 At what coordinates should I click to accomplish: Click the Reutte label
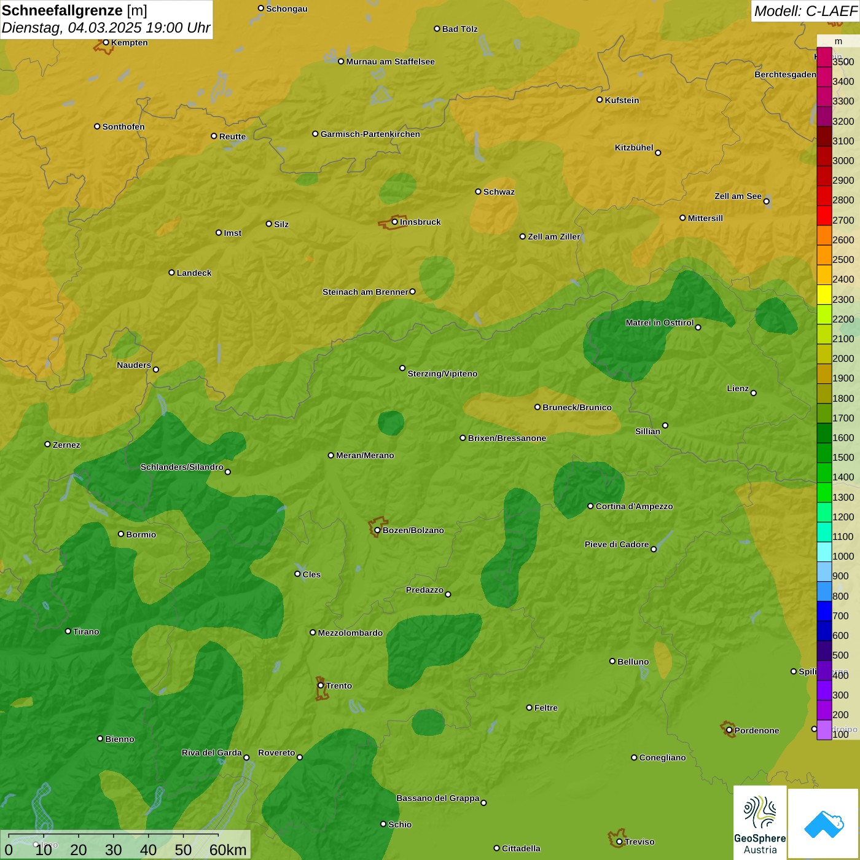(x=232, y=136)
